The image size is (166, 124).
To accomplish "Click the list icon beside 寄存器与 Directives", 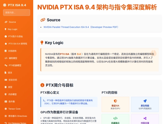I will coord(6,116).
